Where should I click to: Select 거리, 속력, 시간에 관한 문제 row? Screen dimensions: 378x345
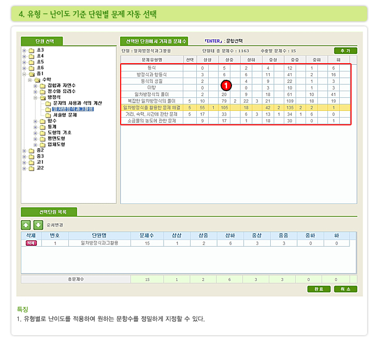[x=236, y=114]
